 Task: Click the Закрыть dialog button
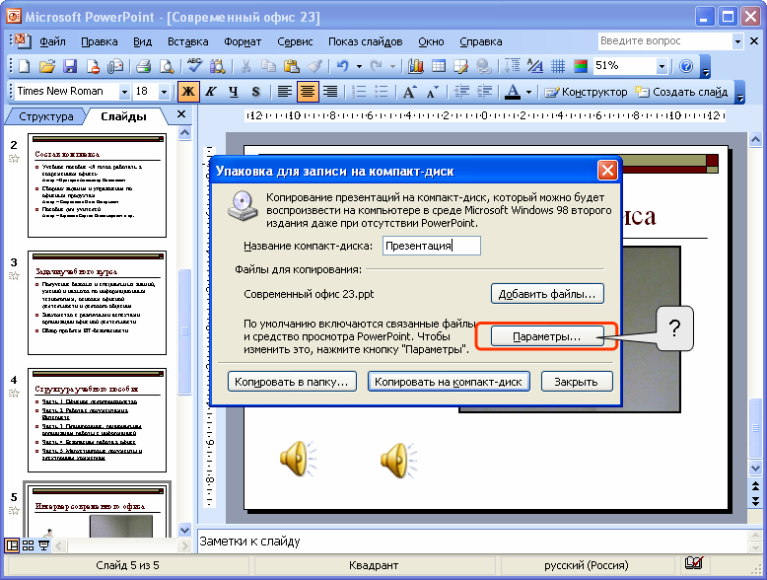(577, 382)
